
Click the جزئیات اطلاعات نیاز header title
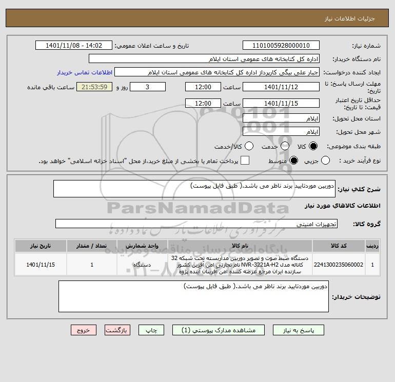tap(350, 18)
